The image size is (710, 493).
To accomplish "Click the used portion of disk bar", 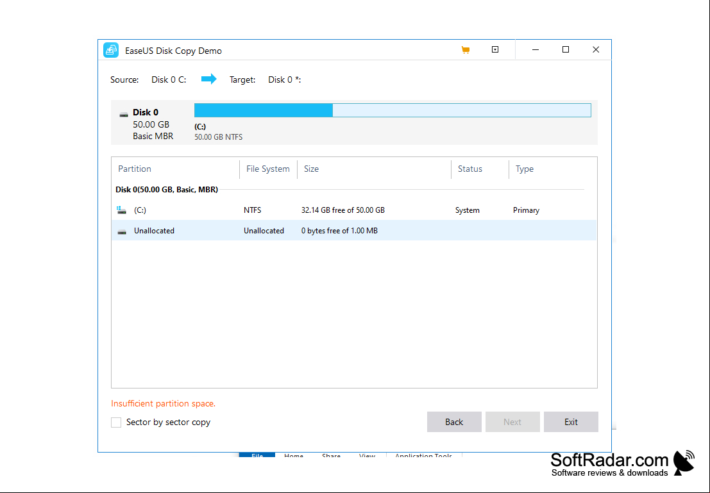I will pyautogui.click(x=264, y=110).
